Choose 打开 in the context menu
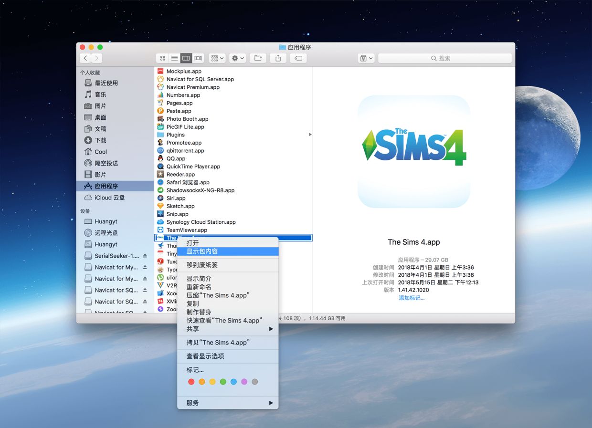The height and width of the screenshot is (428, 592). coord(228,243)
